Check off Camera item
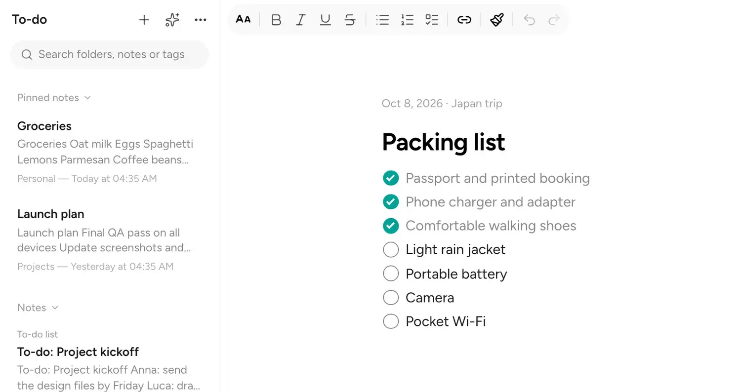This screenshot has width=741, height=392. coord(391,297)
